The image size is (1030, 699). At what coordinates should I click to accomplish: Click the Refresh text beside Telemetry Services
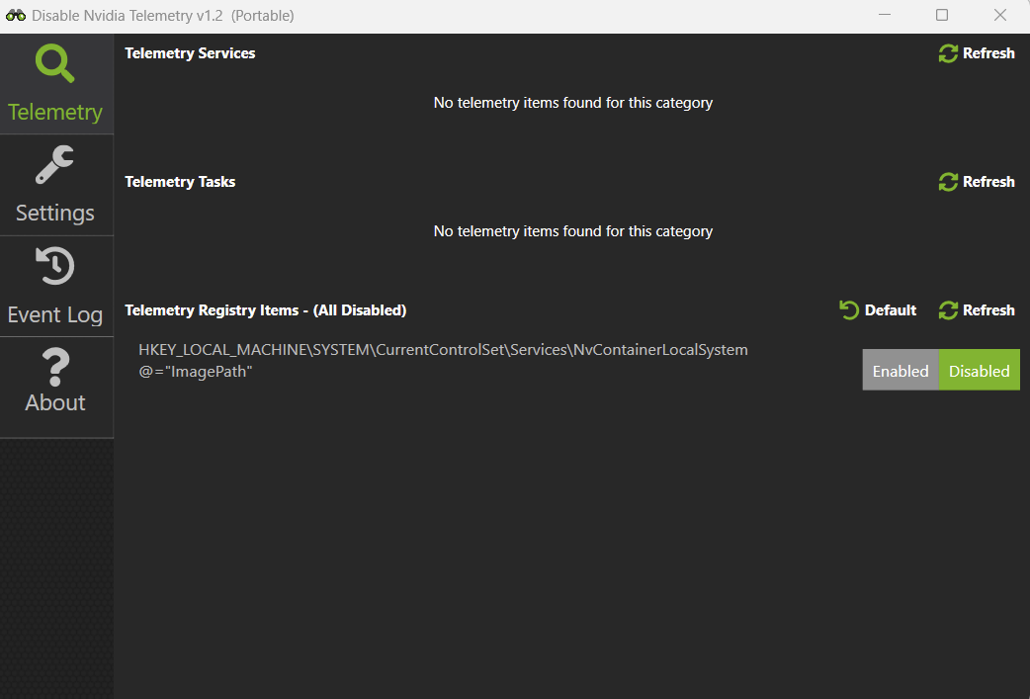[988, 53]
